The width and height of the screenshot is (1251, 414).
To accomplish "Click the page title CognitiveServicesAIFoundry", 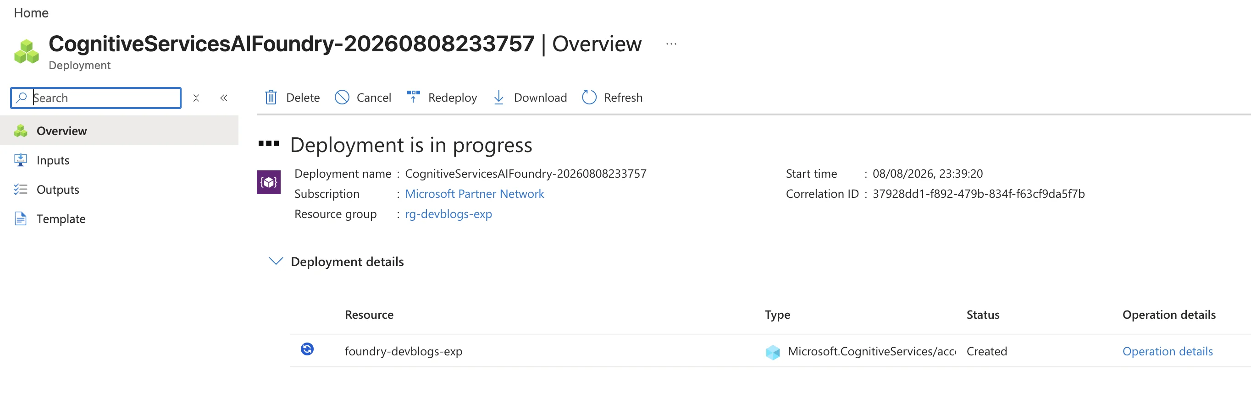I will (x=291, y=44).
